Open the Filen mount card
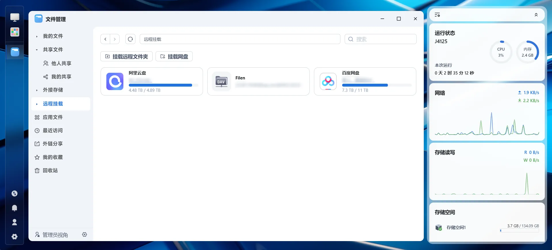Screen dimensions: 552x250 pos(258,81)
